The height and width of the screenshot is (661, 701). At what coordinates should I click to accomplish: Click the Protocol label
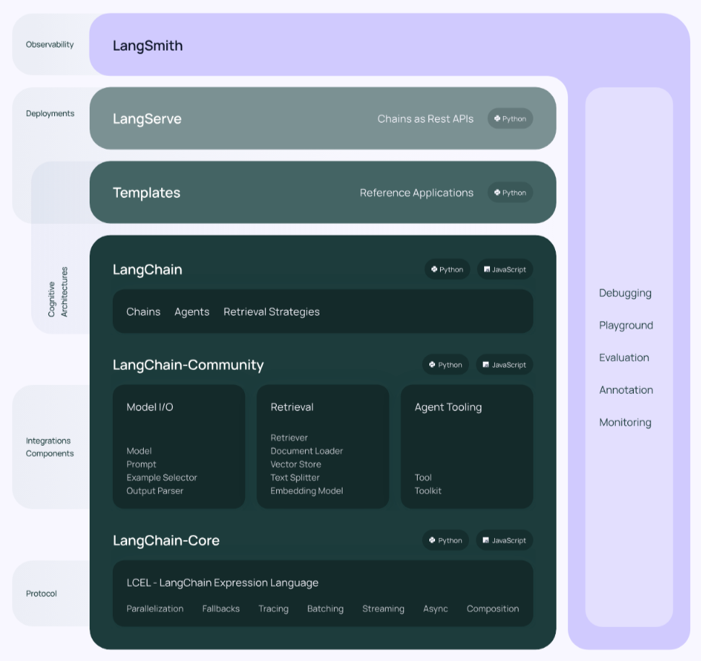tap(41, 594)
